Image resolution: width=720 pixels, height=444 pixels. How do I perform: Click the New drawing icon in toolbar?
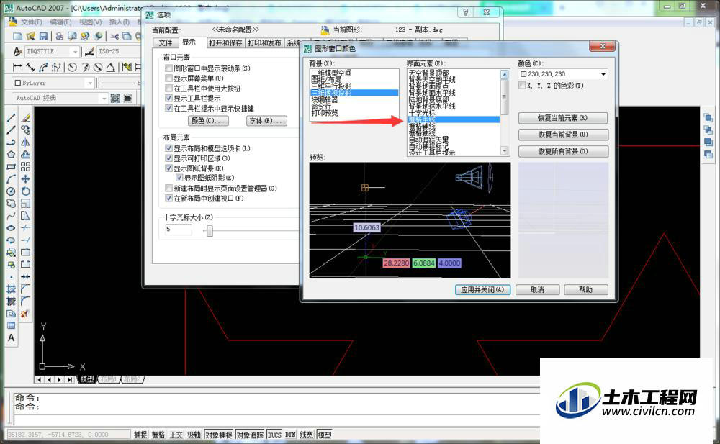click(17, 36)
